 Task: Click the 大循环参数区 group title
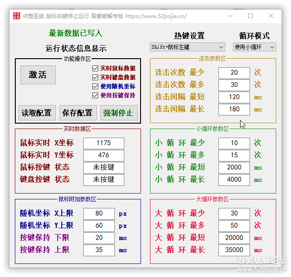pyautogui.click(x=212, y=199)
